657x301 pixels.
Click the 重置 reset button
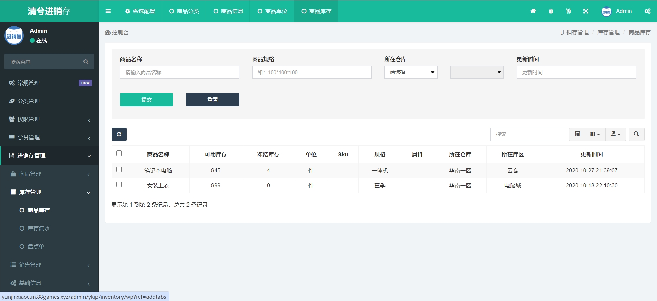click(x=212, y=100)
